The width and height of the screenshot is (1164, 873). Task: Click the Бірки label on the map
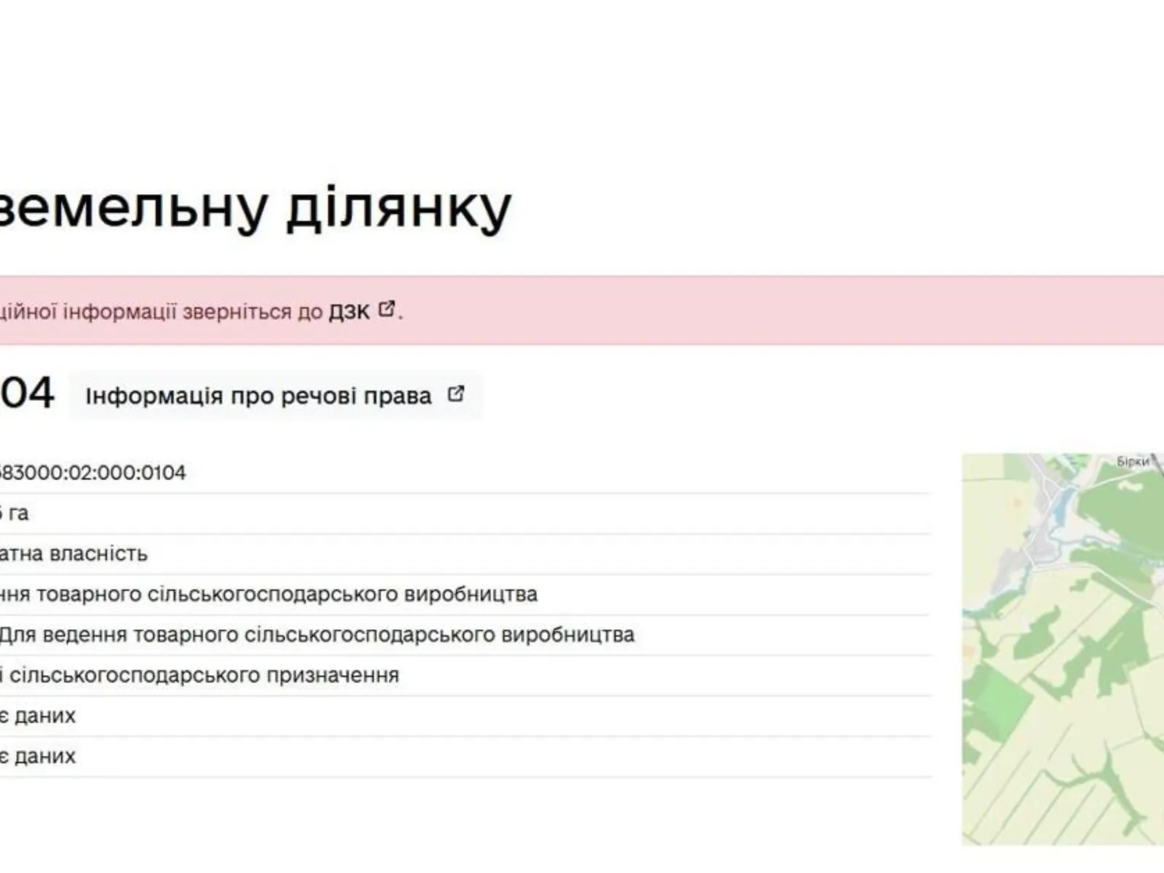(1132, 461)
